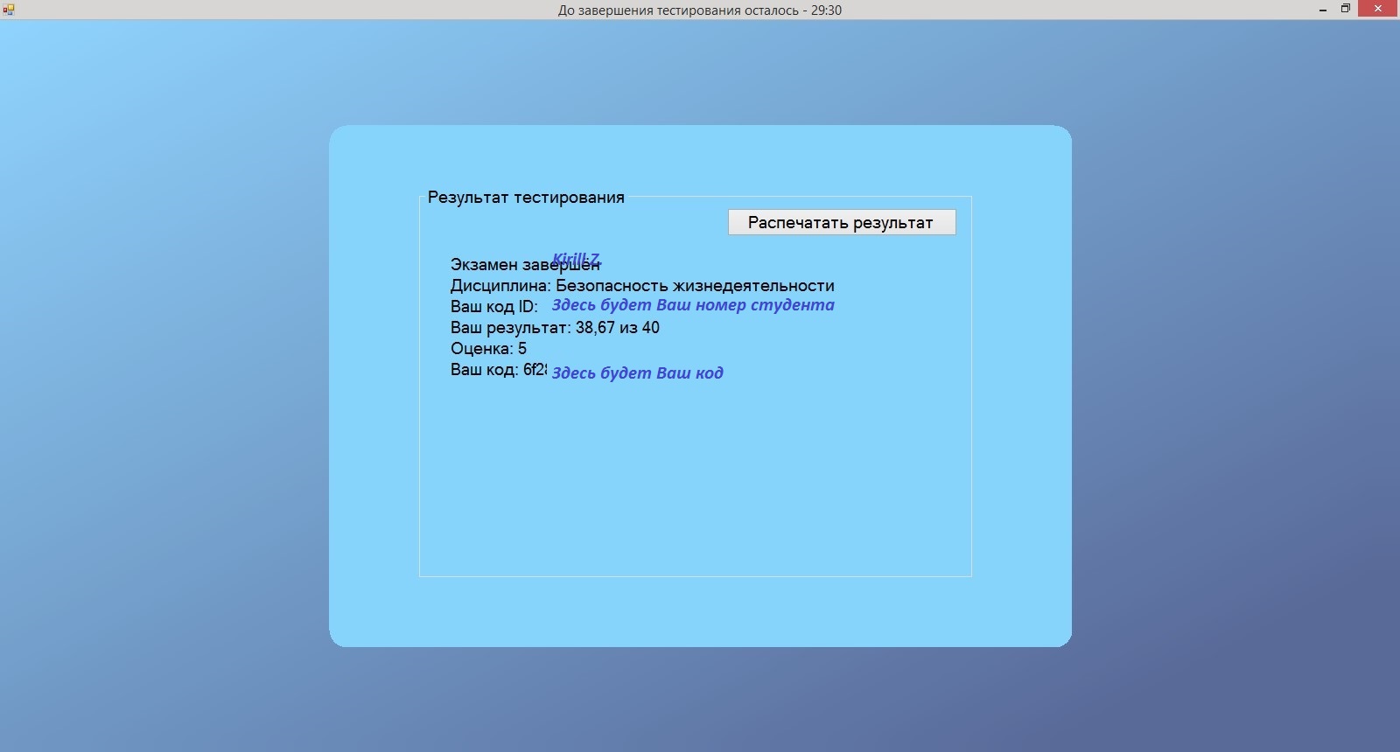Click the Распечатать результат button
Screen dimensions: 1400x752
click(x=842, y=222)
